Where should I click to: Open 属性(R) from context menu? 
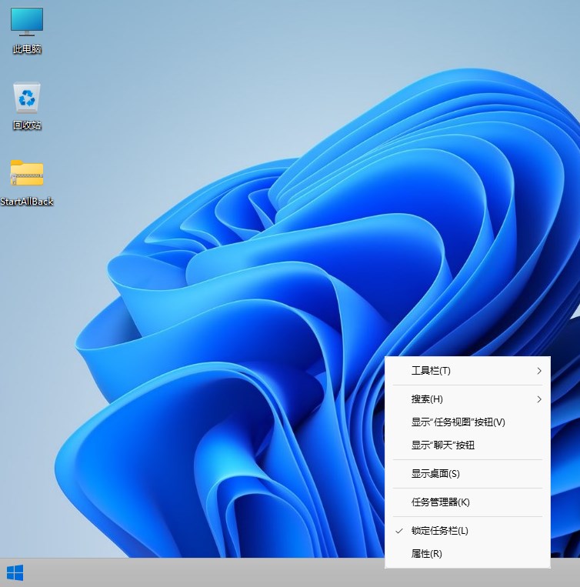468,553
